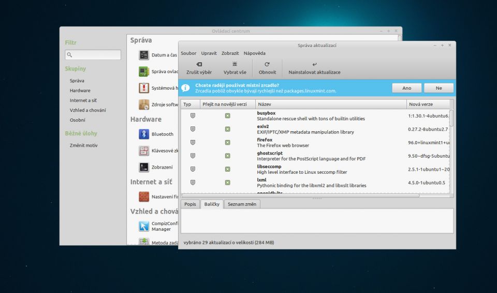497x293 pixels.
Task: Click the info icon in the blue mirror banner
Action: click(x=185, y=88)
